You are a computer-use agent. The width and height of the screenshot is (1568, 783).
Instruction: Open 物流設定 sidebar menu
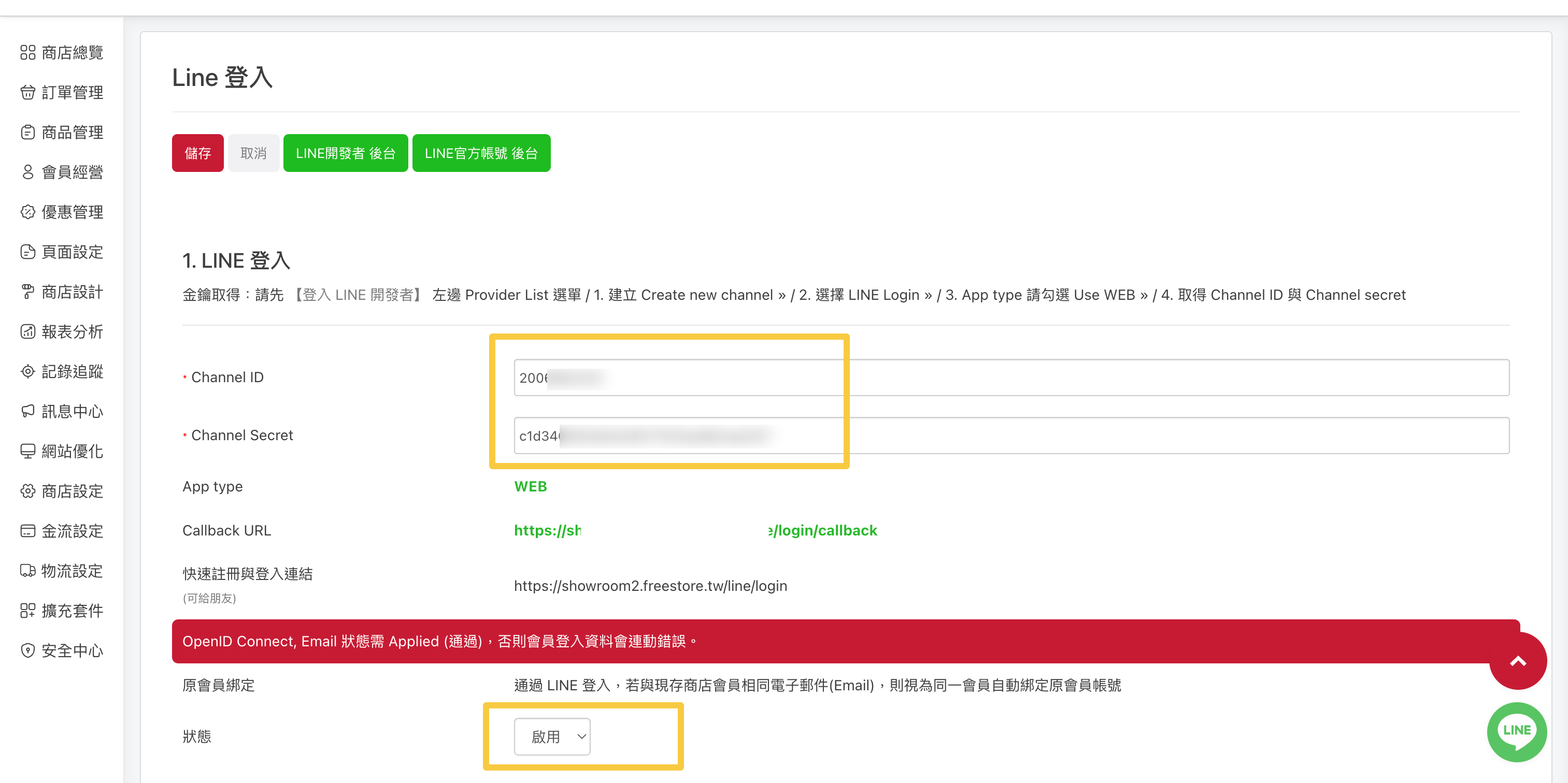coord(72,571)
